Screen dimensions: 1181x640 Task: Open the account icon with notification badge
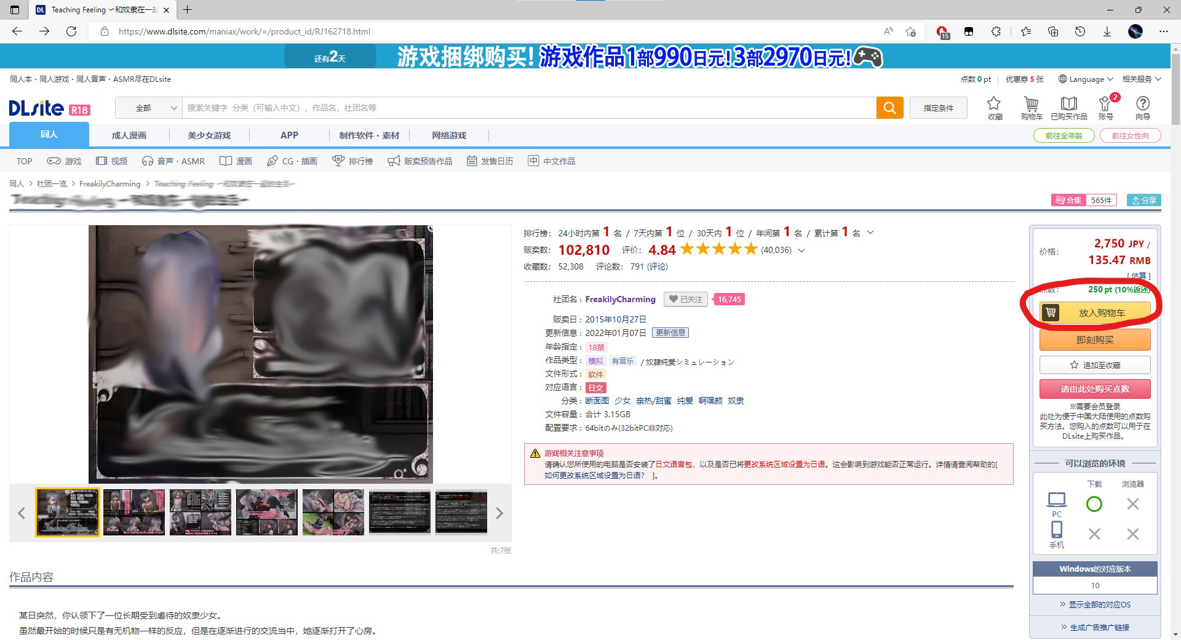click(x=1105, y=107)
